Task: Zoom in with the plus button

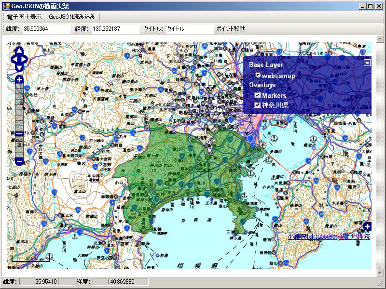Action: click(19, 79)
